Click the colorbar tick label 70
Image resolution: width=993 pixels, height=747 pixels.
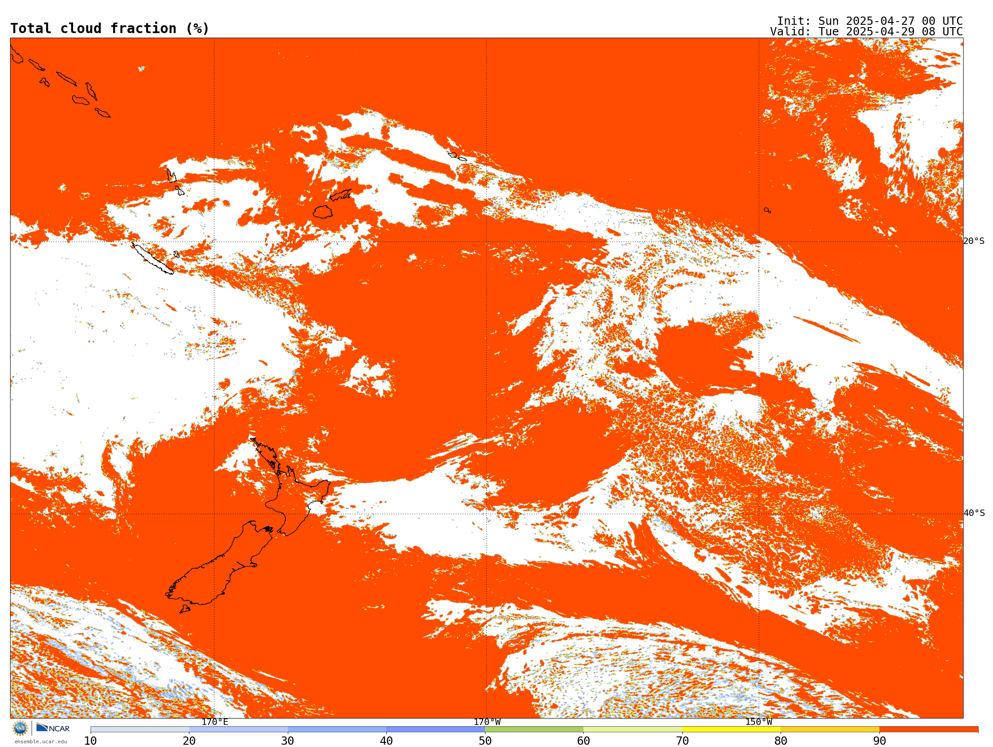(x=682, y=741)
